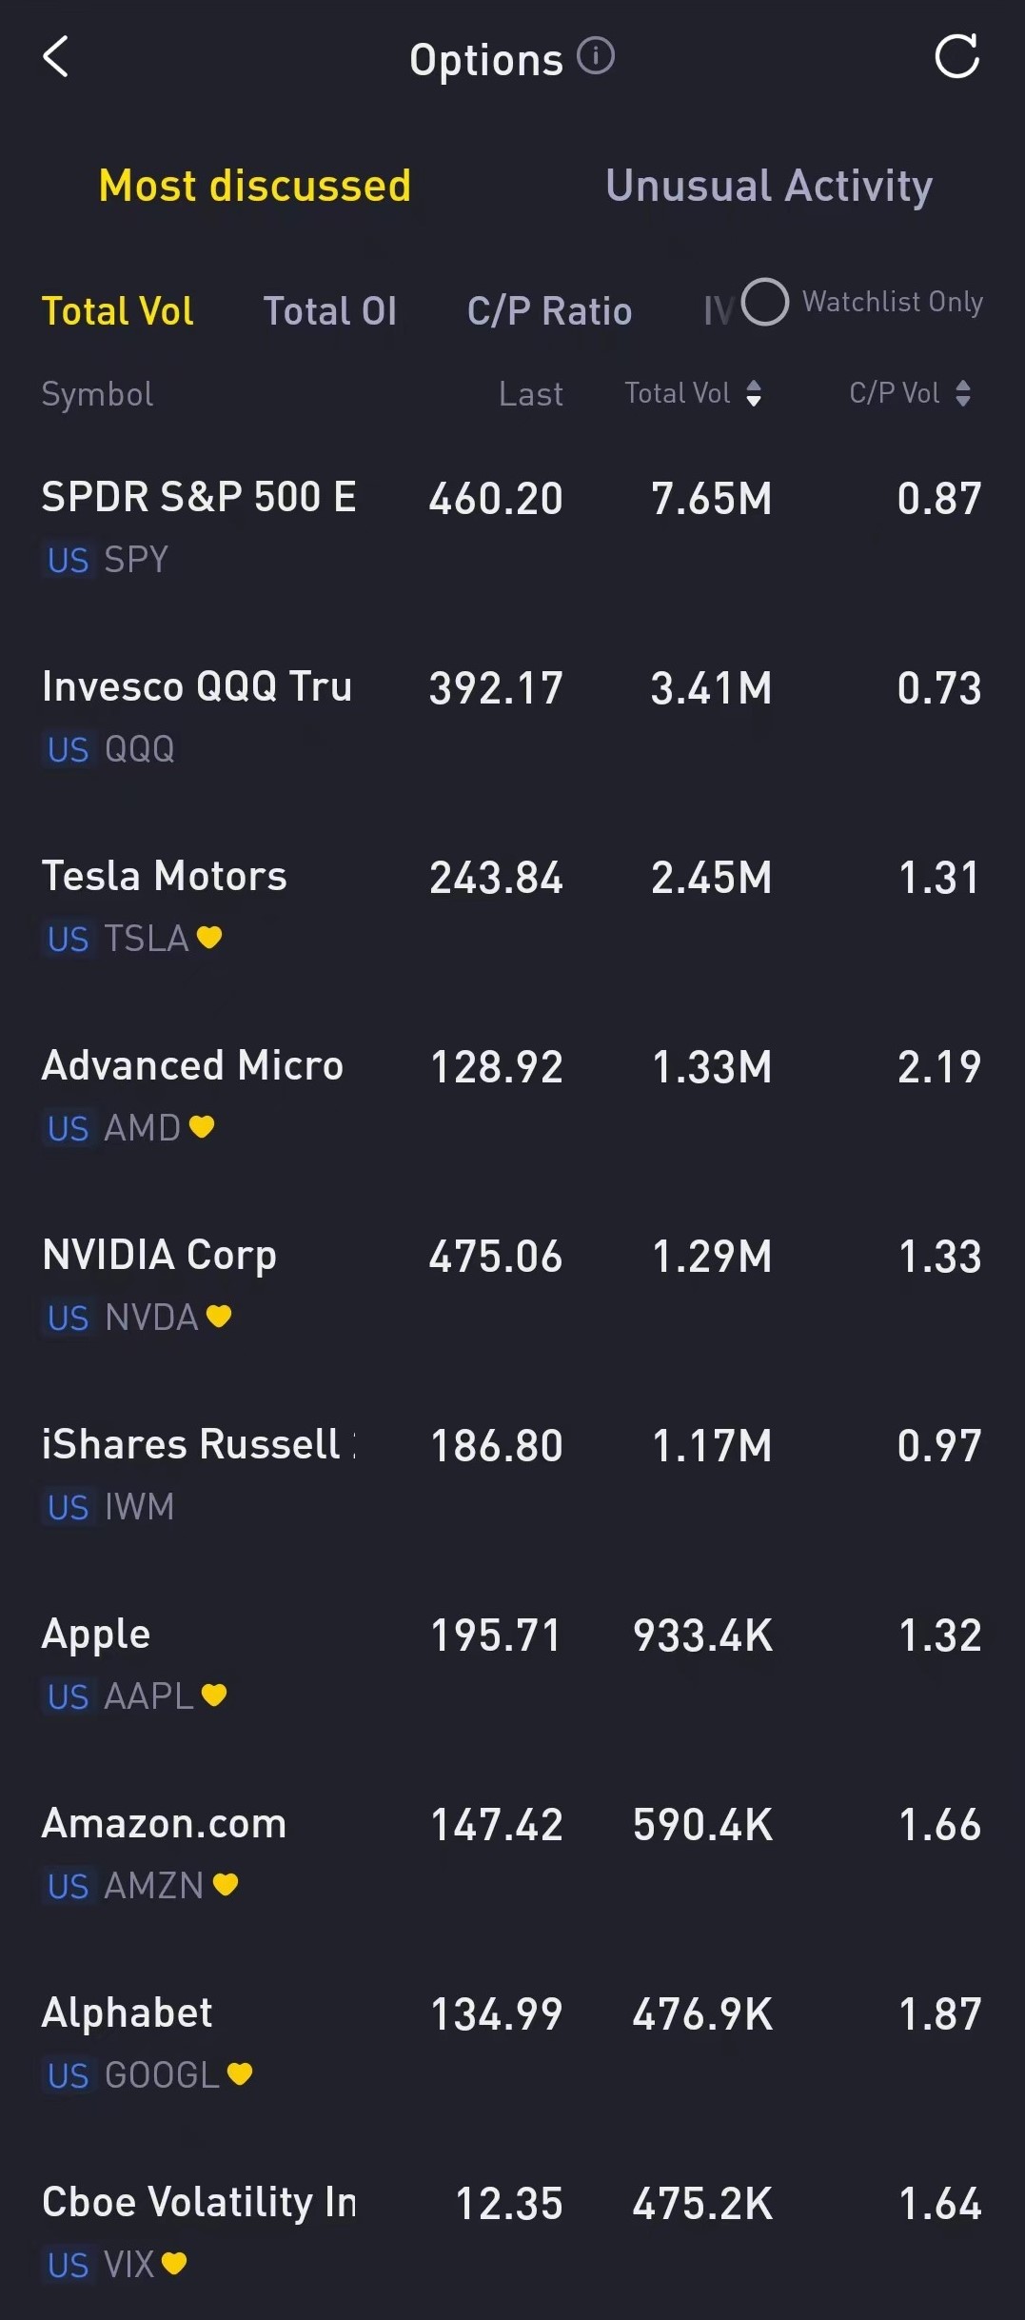The image size is (1025, 2320).
Task: Tap the AAPL watchlist heart
Action: 214,1695
